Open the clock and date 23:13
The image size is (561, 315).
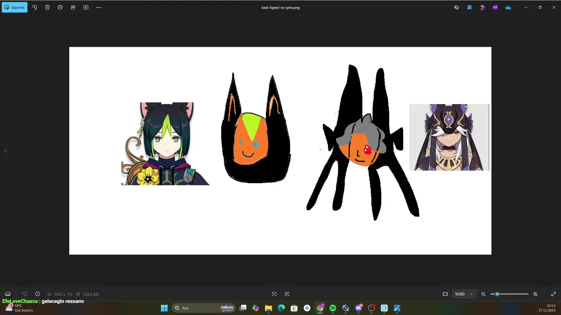coord(547,308)
